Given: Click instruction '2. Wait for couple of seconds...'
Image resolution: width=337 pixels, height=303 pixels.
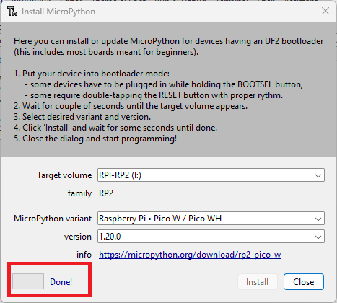Looking at the screenshot, I should point(131,106).
